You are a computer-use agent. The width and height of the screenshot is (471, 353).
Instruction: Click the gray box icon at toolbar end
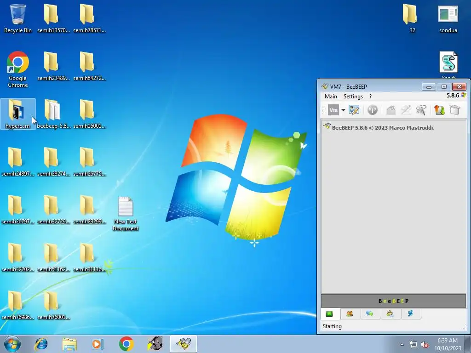(455, 110)
